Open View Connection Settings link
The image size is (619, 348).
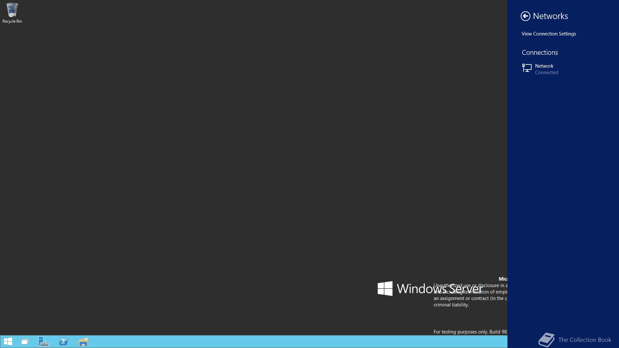click(549, 34)
